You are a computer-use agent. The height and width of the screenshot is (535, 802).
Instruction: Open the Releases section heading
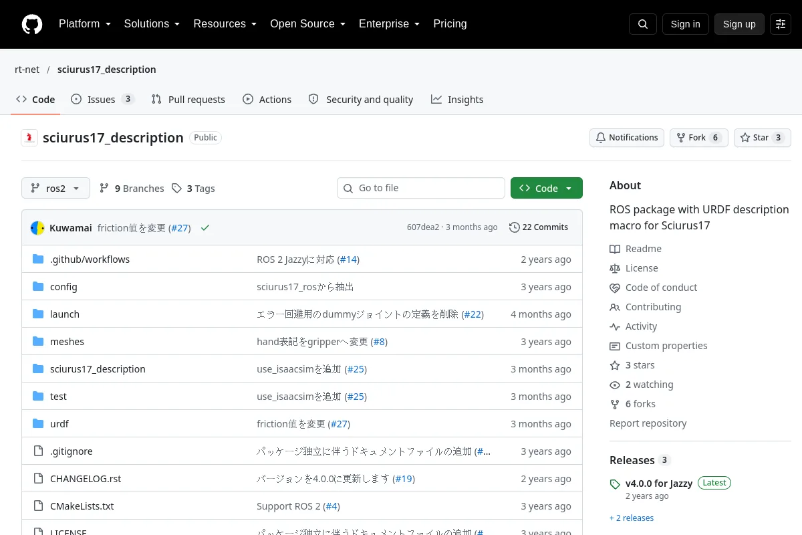pos(632,460)
